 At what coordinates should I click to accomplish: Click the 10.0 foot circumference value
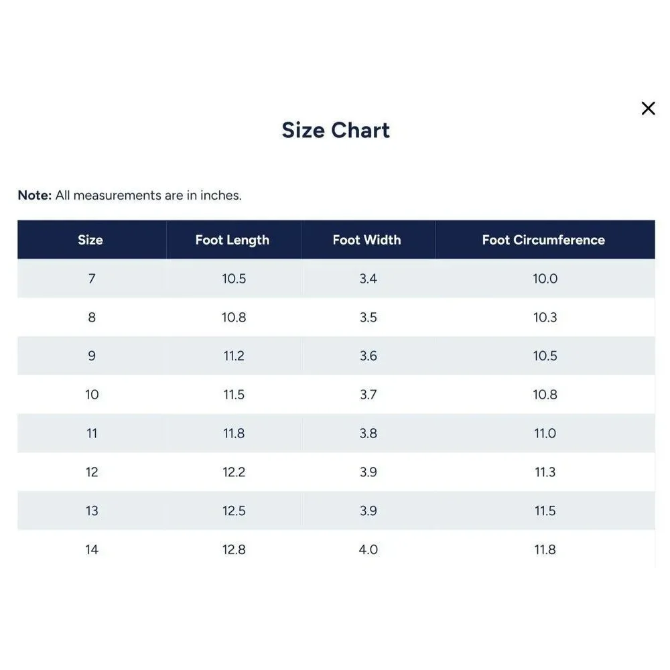[545, 279]
